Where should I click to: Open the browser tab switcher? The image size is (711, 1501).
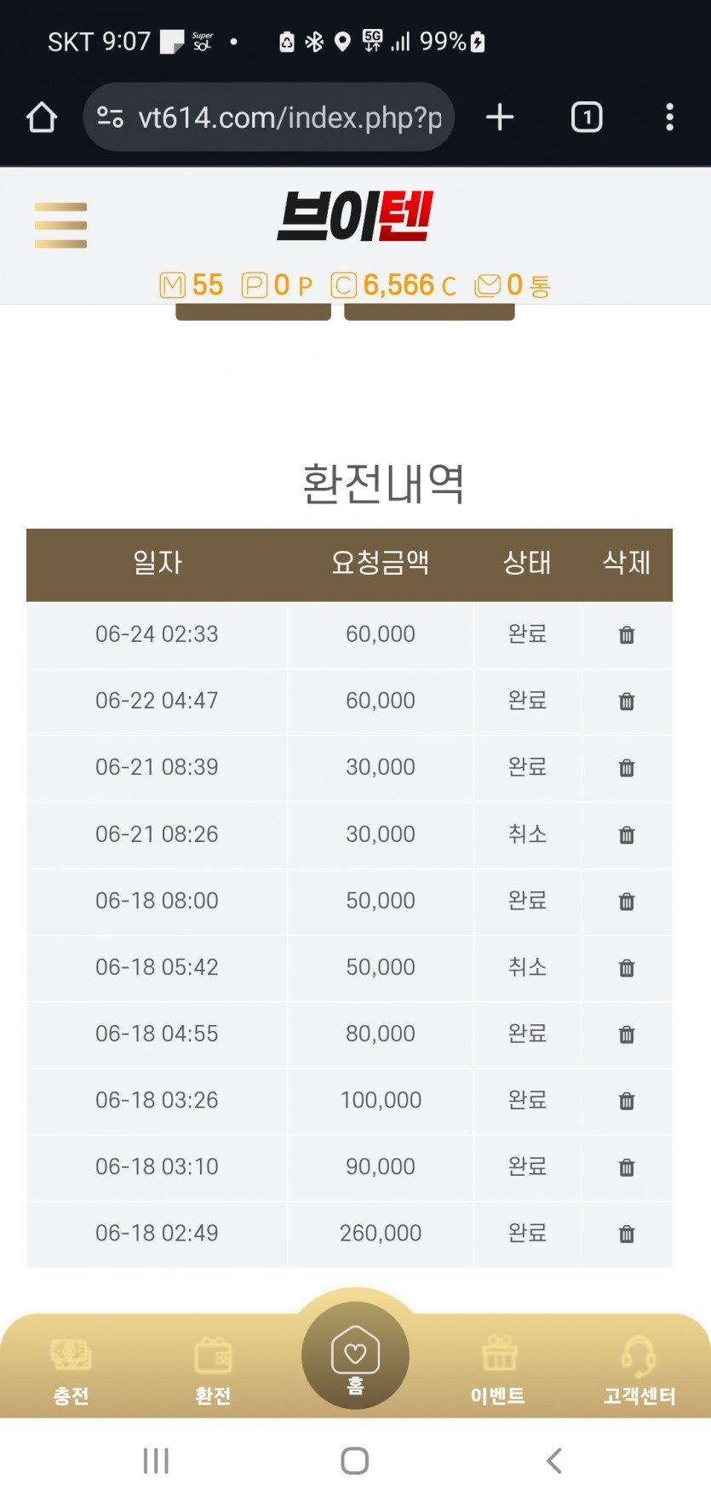586,117
